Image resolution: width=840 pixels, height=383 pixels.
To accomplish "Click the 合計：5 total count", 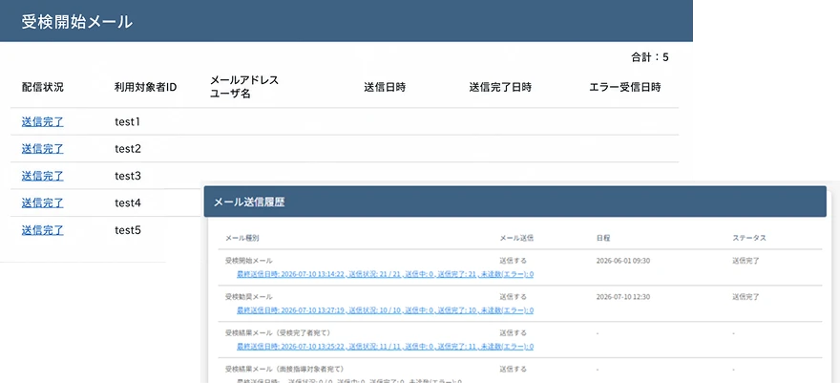I will coord(650,57).
